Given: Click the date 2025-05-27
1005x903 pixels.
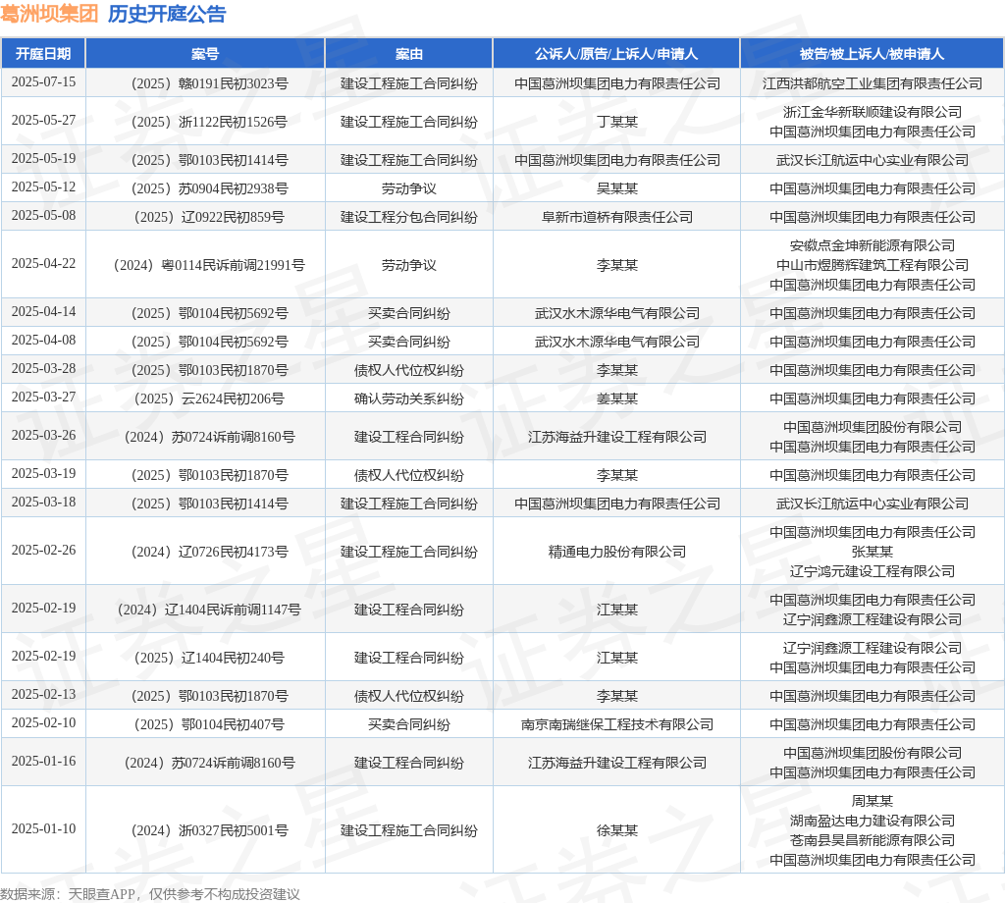Looking at the screenshot, I should pyautogui.click(x=43, y=121).
